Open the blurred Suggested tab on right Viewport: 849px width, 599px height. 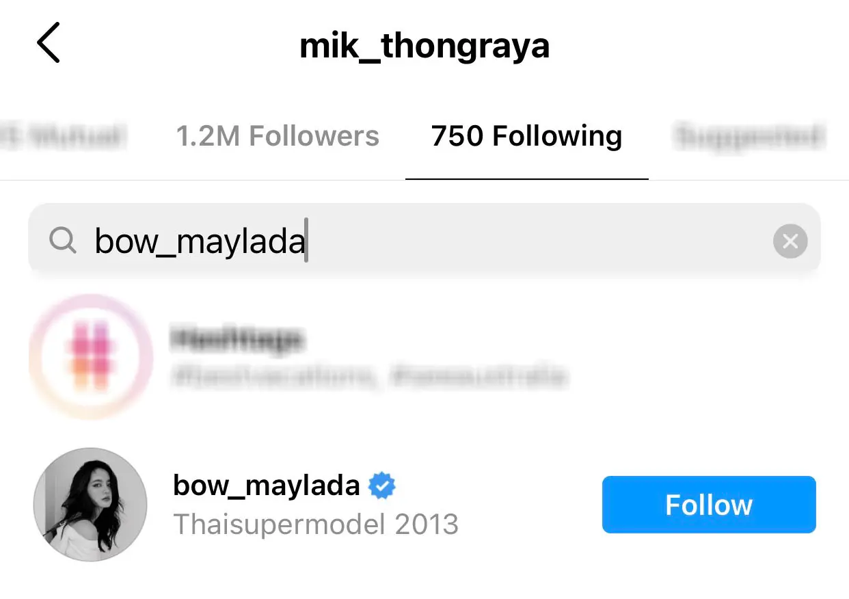[749, 136]
